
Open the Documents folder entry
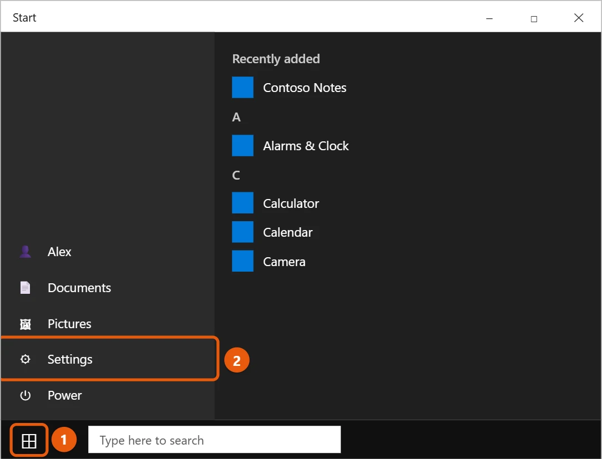point(108,288)
